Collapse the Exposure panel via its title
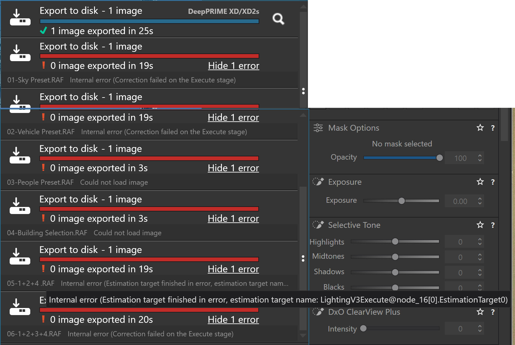 pos(345,182)
